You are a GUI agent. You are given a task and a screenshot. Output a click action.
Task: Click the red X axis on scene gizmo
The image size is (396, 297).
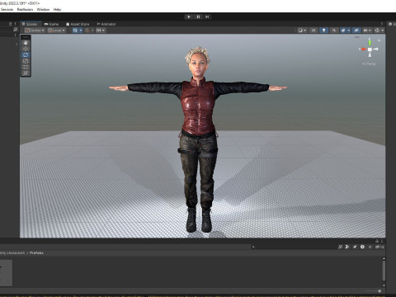364,49
